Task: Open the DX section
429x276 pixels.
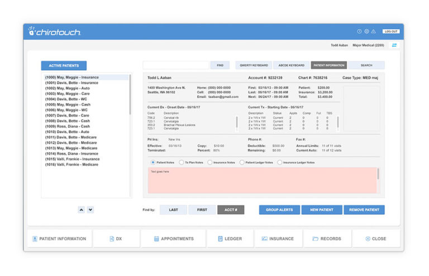Action: 116,239
